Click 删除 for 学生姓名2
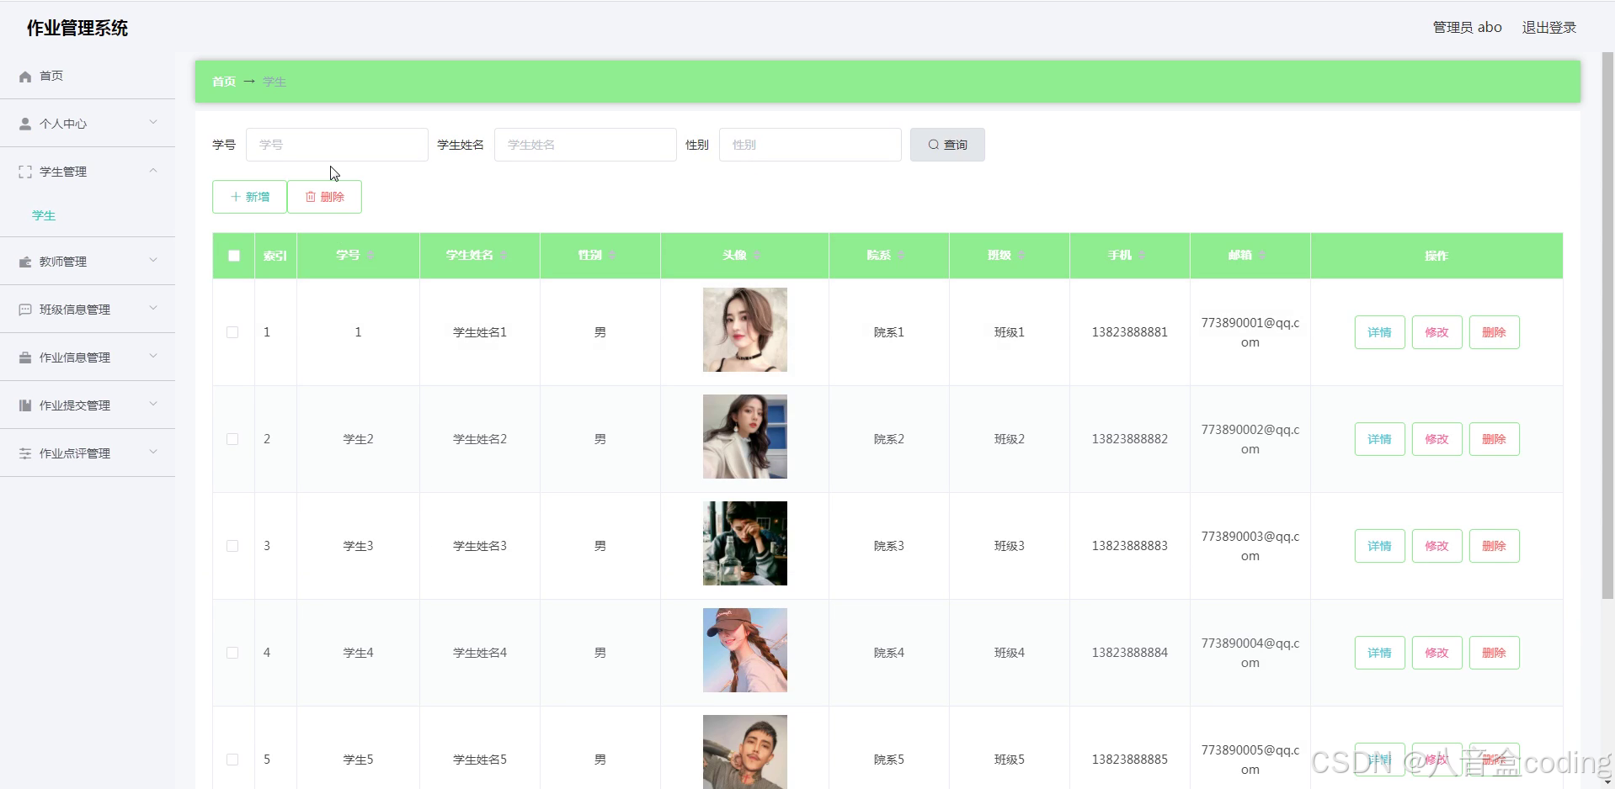 (1494, 439)
